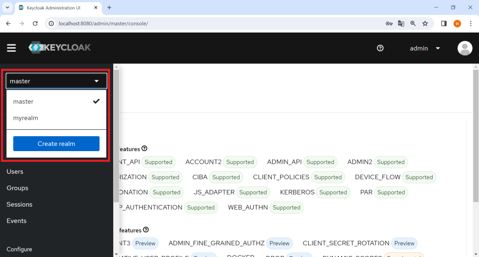
Task: Collapse the master realm selector dropdown
Action: coord(57,81)
